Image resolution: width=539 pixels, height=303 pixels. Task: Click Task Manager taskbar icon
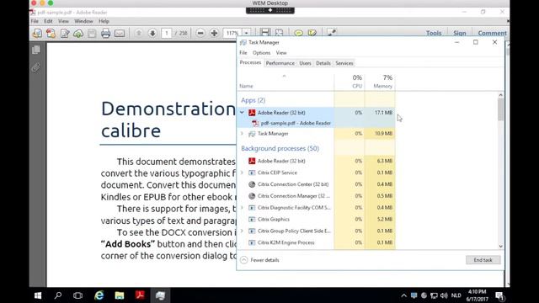click(x=160, y=295)
